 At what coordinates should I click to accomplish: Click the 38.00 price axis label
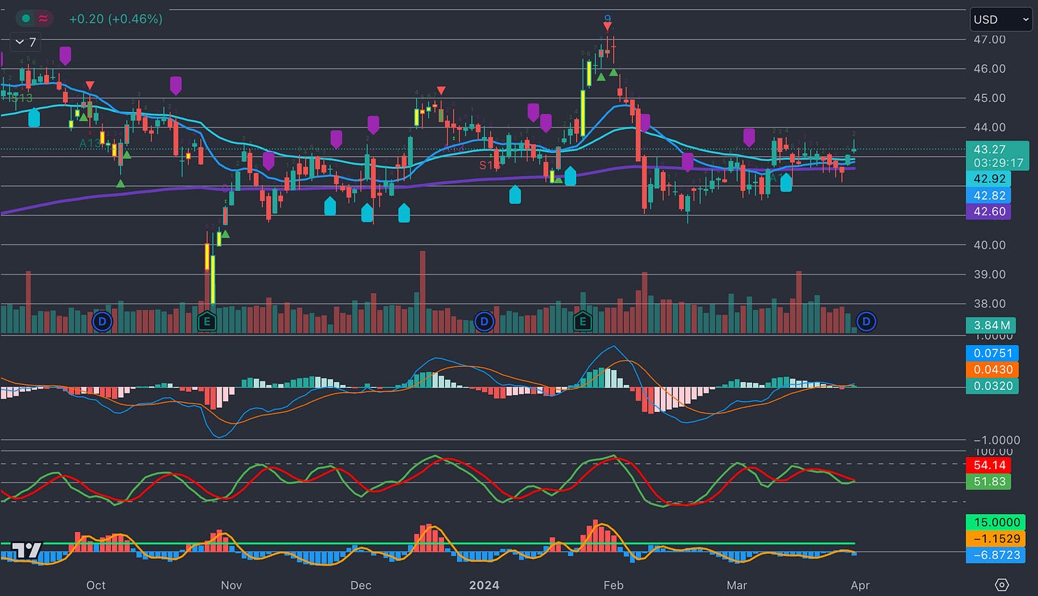click(989, 303)
